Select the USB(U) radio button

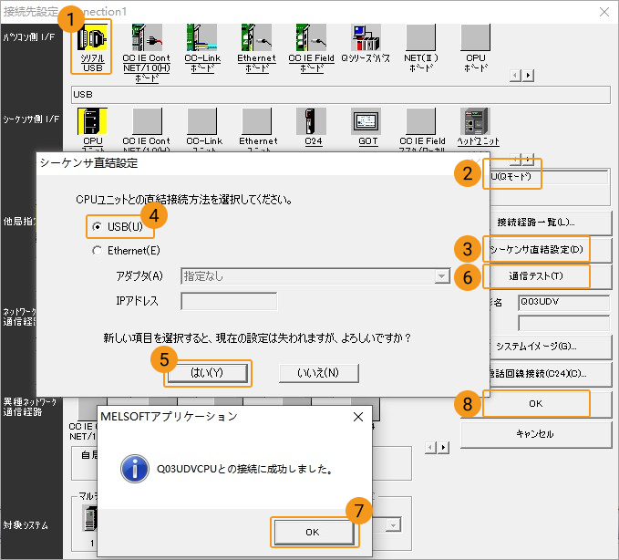point(97,227)
